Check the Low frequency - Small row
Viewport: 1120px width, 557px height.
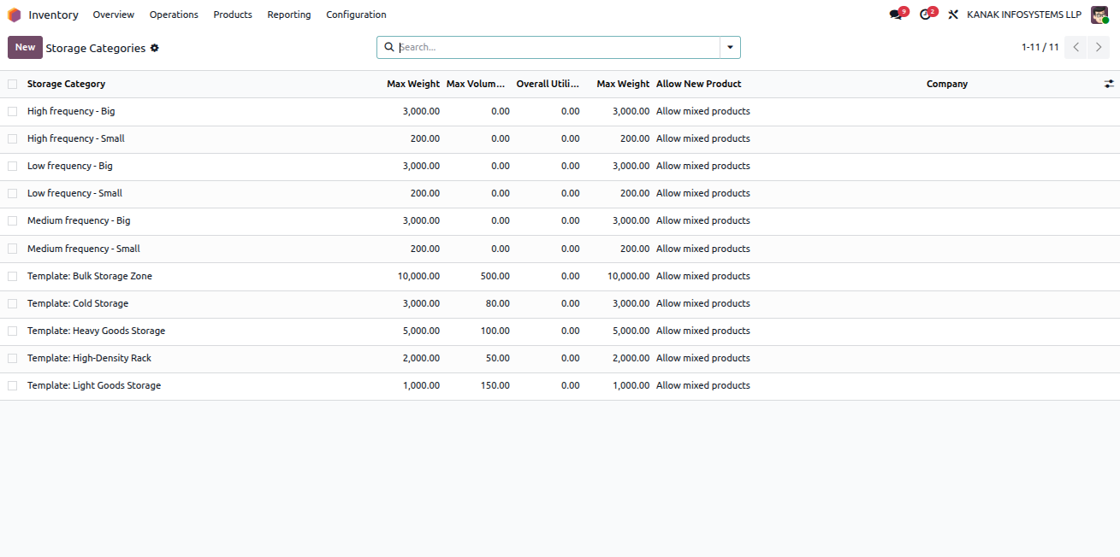12,193
